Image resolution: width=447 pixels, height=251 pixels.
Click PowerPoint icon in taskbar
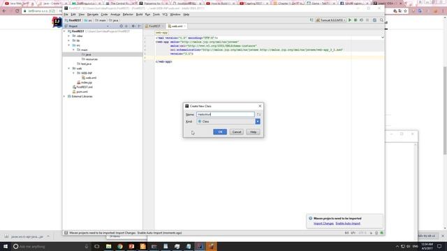pyautogui.click(x=131, y=246)
